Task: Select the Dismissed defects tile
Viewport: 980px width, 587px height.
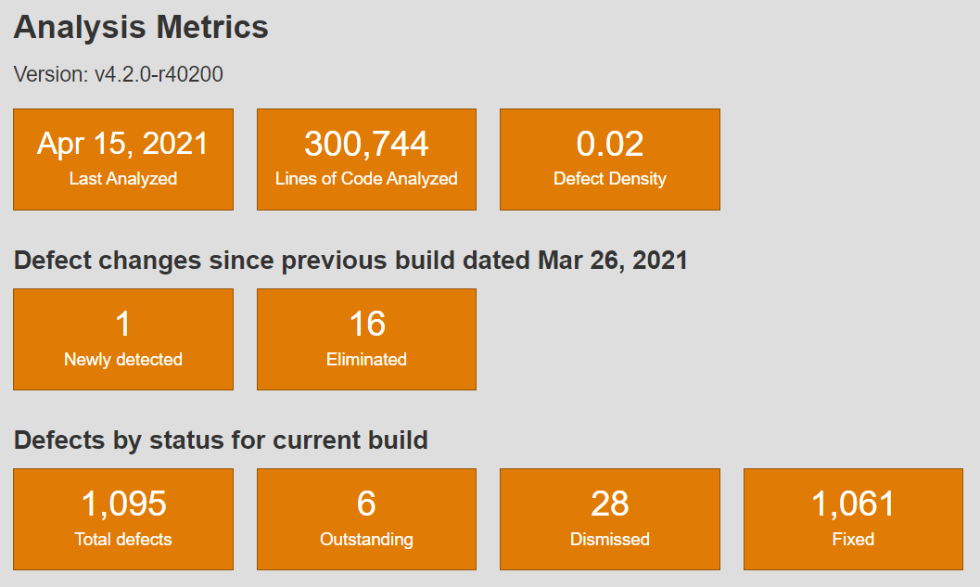Action: tap(609, 518)
